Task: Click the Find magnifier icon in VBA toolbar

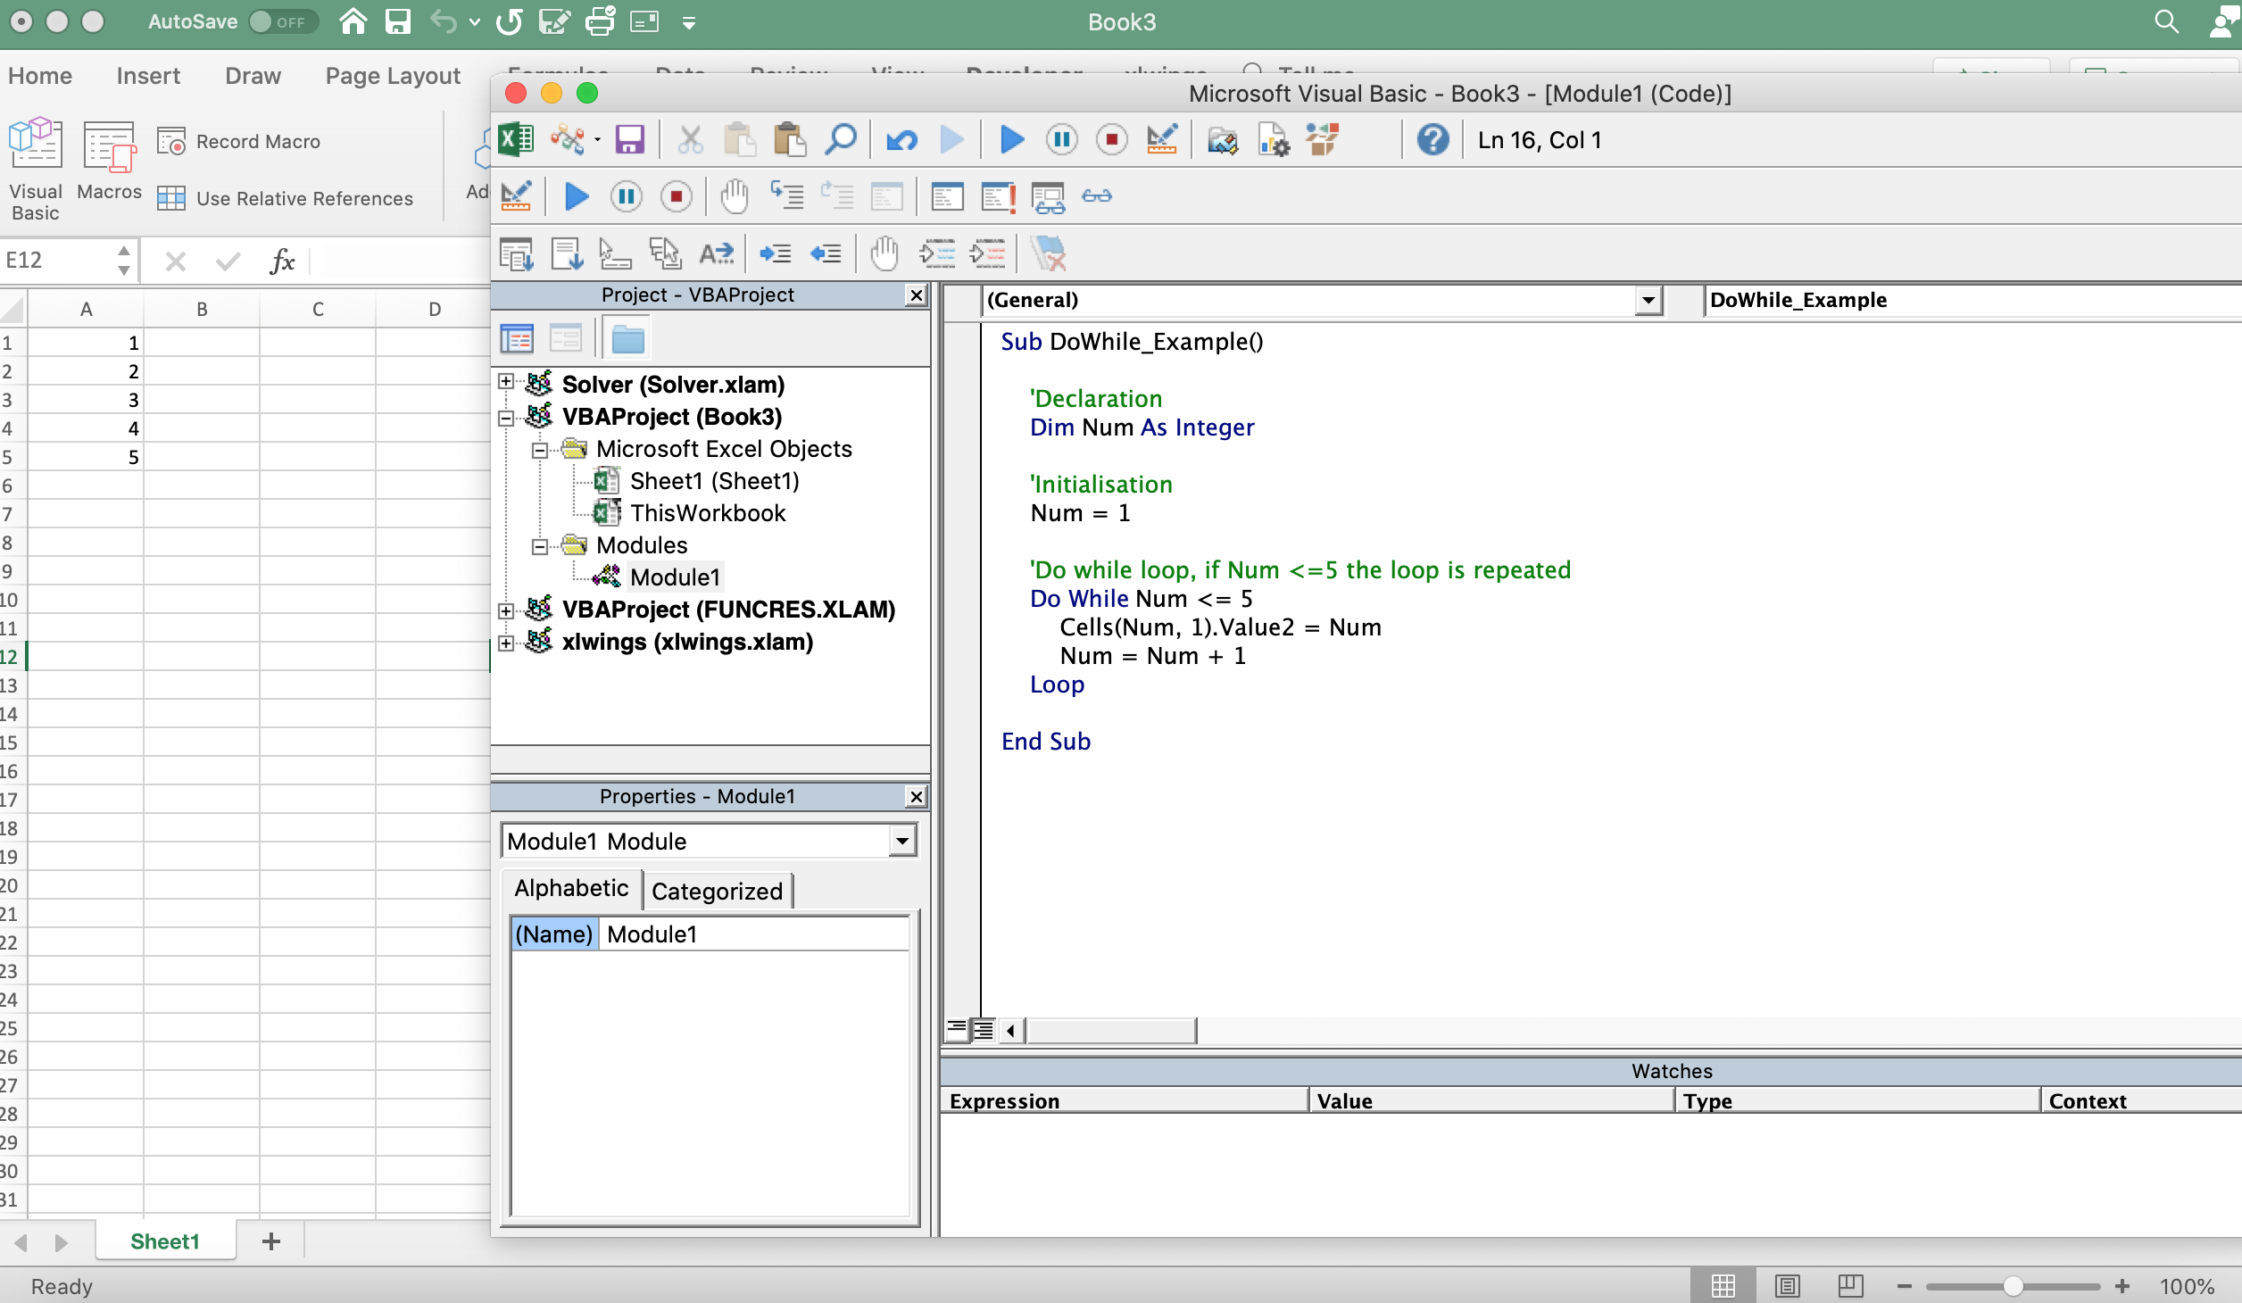Action: (x=841, y=140)
